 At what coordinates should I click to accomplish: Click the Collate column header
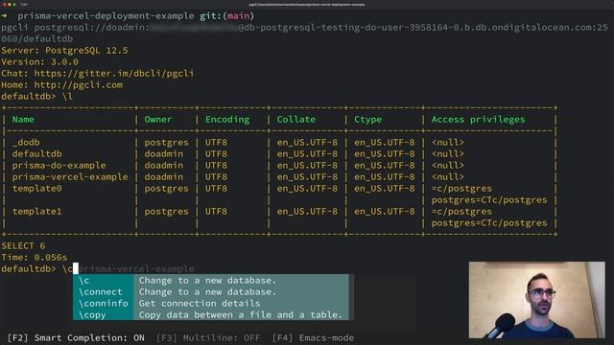coord(296,119)
